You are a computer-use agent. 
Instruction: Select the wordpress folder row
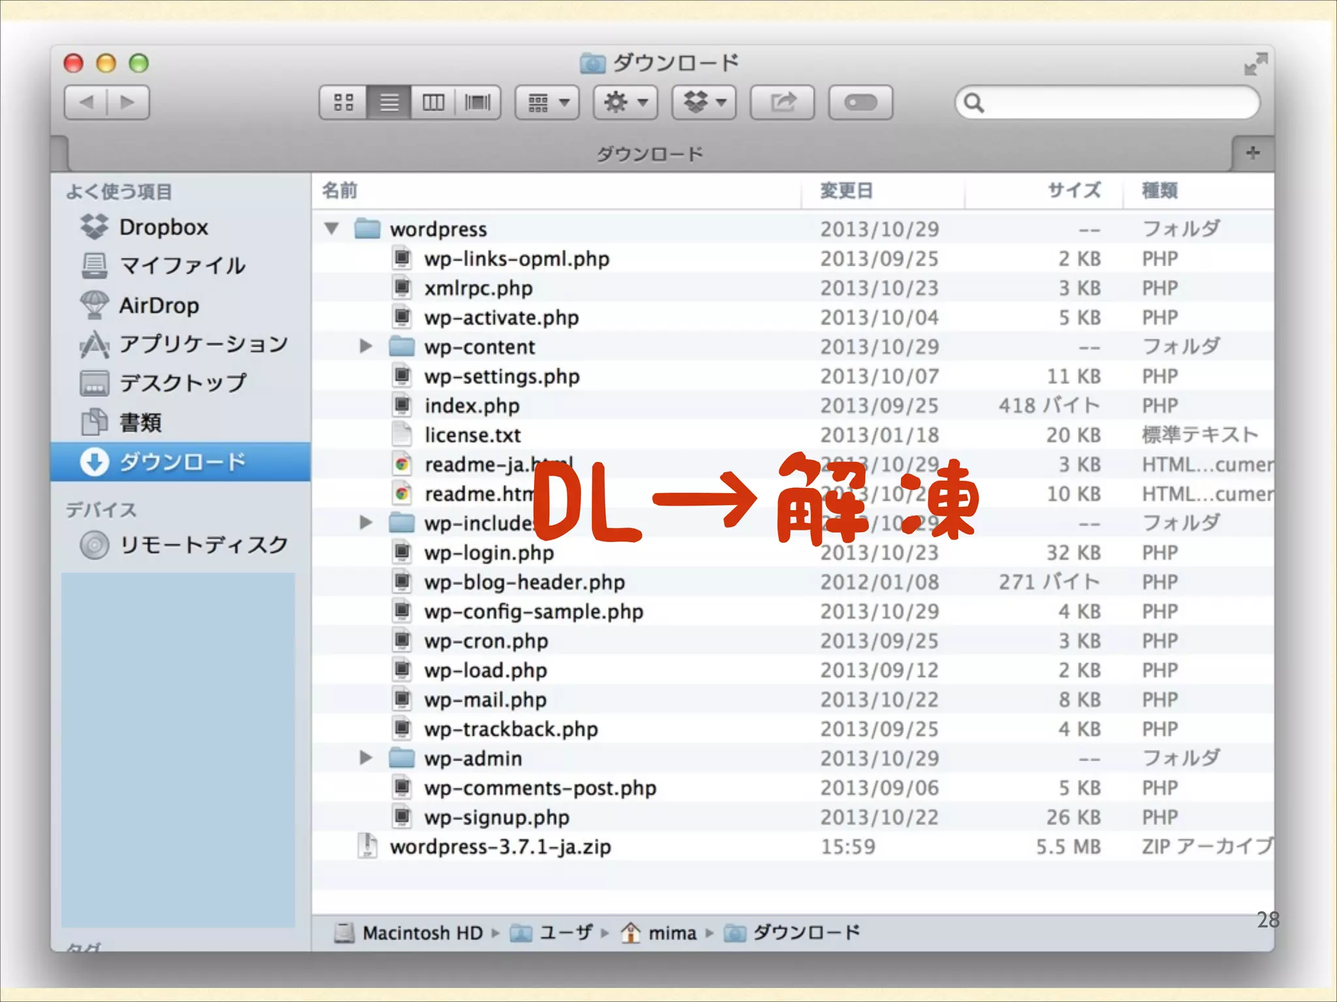click(x=793, y=229)
